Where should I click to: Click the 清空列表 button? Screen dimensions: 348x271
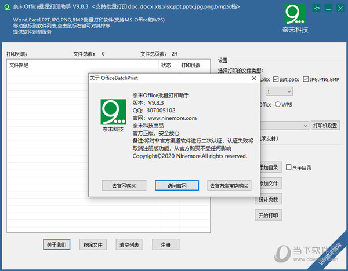(129, 244)
